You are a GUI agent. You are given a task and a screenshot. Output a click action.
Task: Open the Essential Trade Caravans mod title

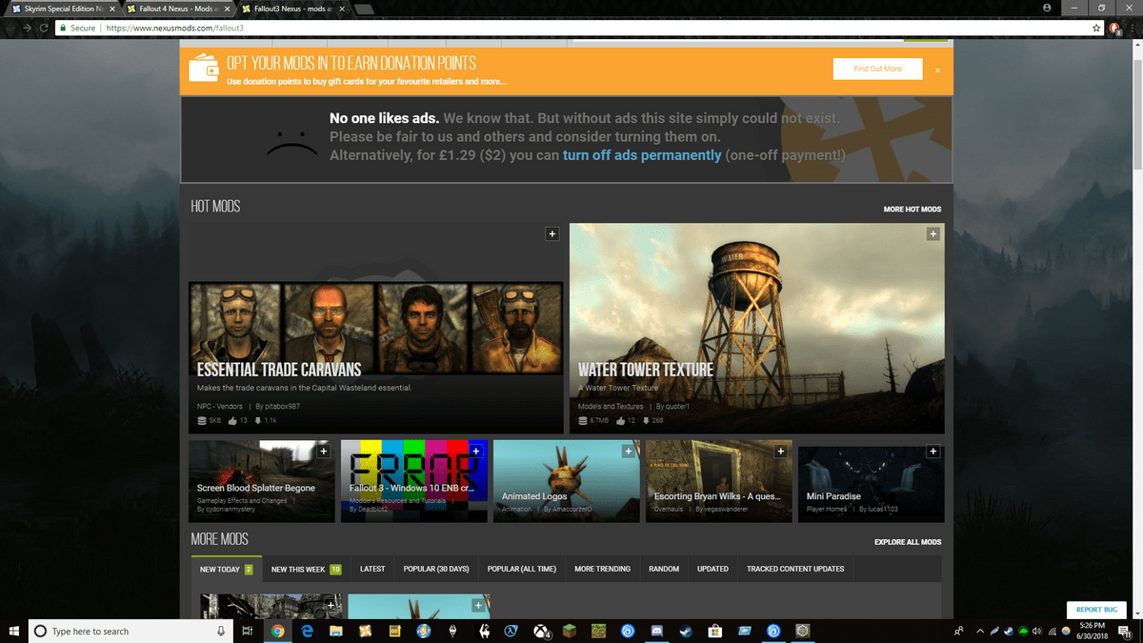pyautogui.click(x=279, y=370)
